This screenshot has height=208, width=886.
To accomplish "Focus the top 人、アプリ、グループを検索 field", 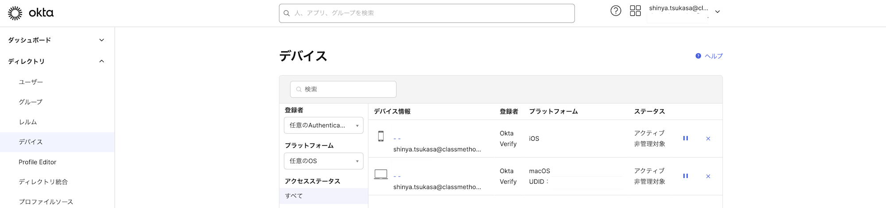I will click(x=427, y=13).
